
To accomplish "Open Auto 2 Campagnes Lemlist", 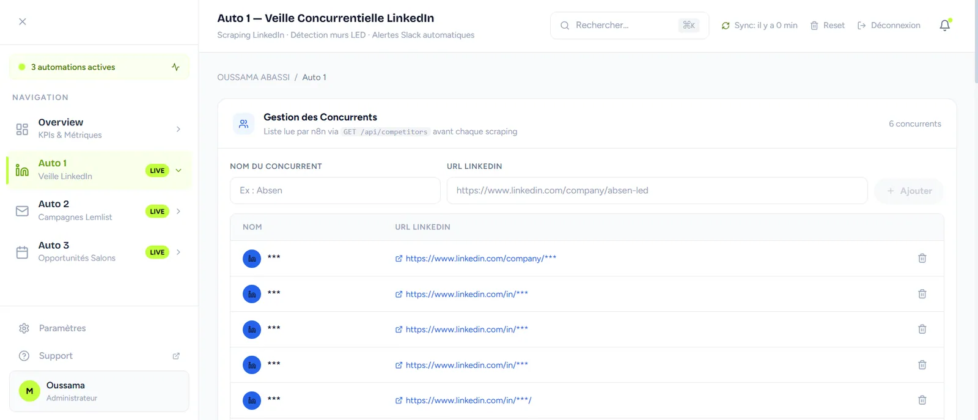I will tap(99, 211).
